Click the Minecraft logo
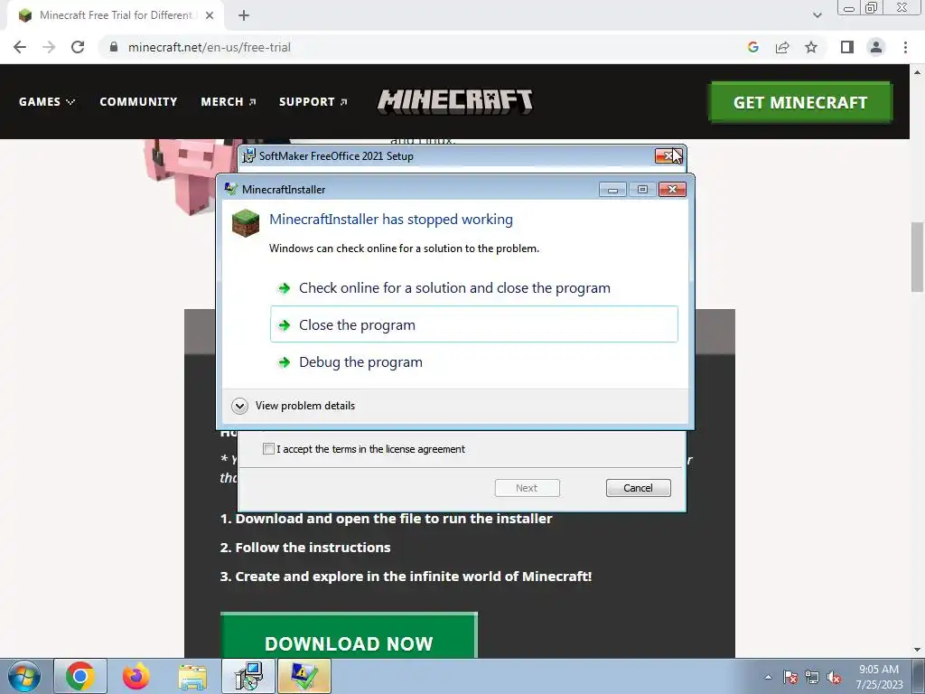Viewport: 925px width, 694px height. 455,101
